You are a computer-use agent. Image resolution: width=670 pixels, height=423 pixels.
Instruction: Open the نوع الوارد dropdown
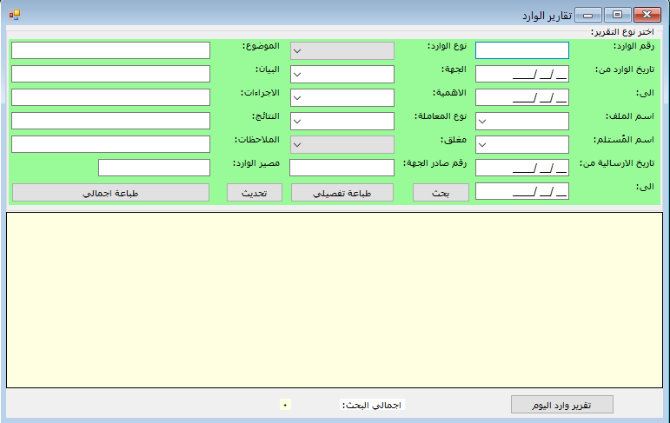click(342, 51)
